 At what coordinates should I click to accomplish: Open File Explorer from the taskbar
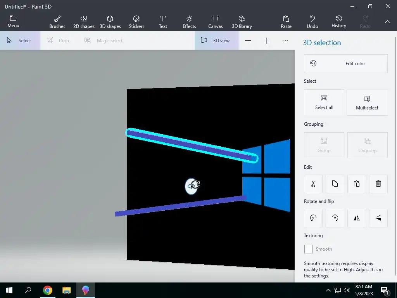[x=67, y=290]
